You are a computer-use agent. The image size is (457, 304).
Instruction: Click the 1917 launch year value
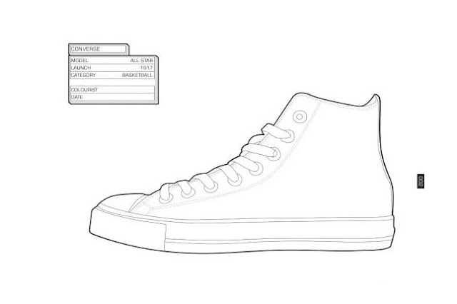[x=146, y=68]
